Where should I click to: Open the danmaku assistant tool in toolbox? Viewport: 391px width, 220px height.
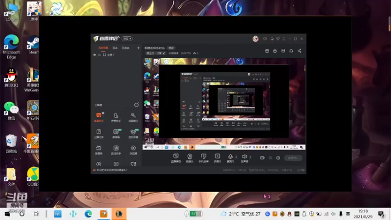(x=99, y=117)
